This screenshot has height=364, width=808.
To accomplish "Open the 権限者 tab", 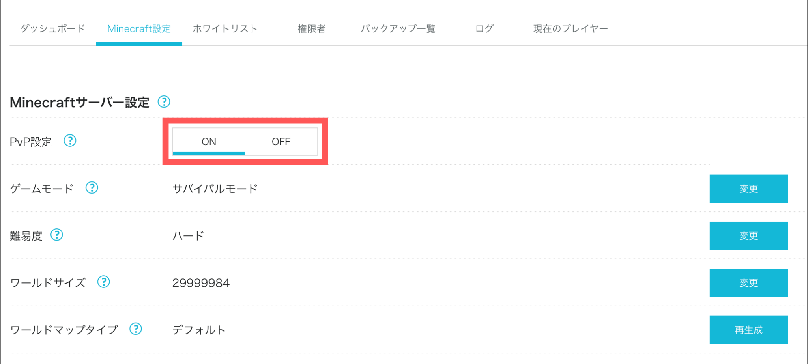I will tap(311, 29).
